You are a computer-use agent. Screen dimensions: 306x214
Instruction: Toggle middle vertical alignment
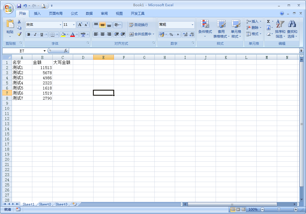[102, 25]
